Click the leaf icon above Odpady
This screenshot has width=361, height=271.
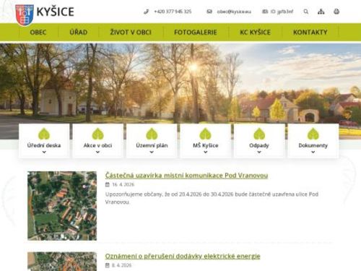click(259, 134)
